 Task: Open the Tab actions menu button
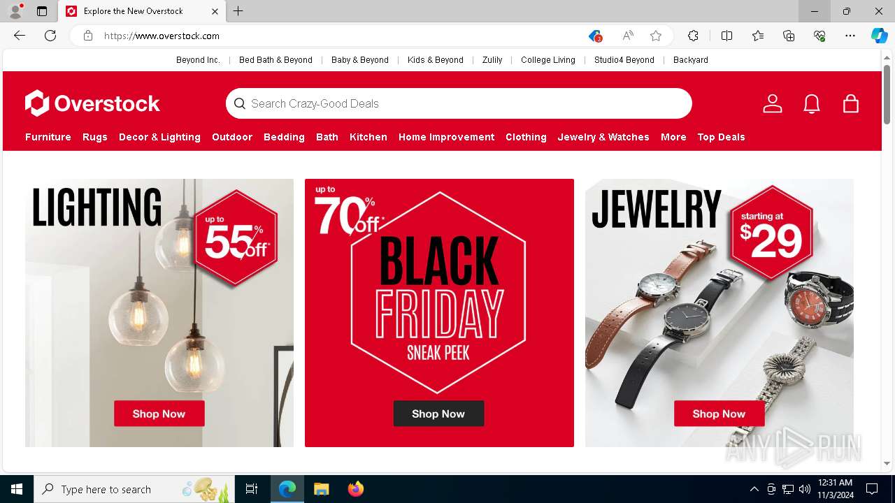[x=42, y=11]
